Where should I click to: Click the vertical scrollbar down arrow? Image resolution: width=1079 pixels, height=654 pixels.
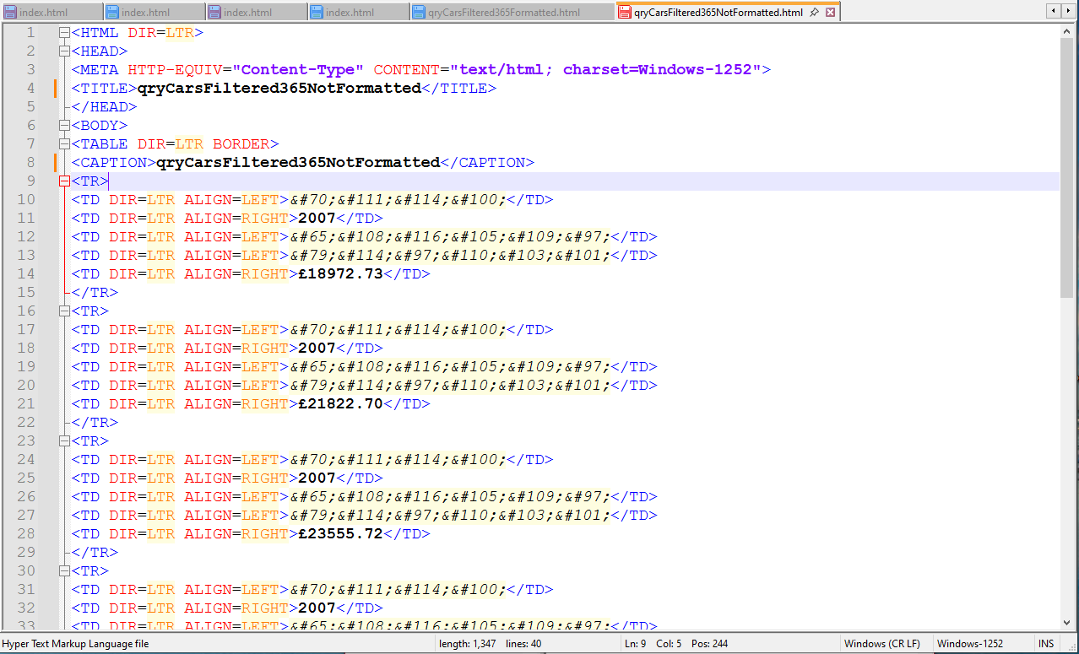pos(1067,623)
